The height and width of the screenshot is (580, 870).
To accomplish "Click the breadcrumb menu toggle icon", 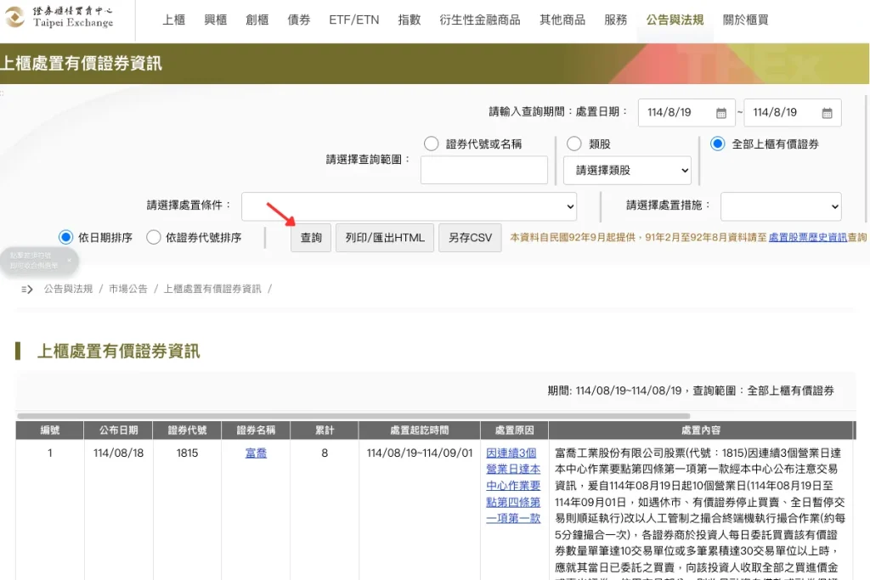I will tap(26, 289).
